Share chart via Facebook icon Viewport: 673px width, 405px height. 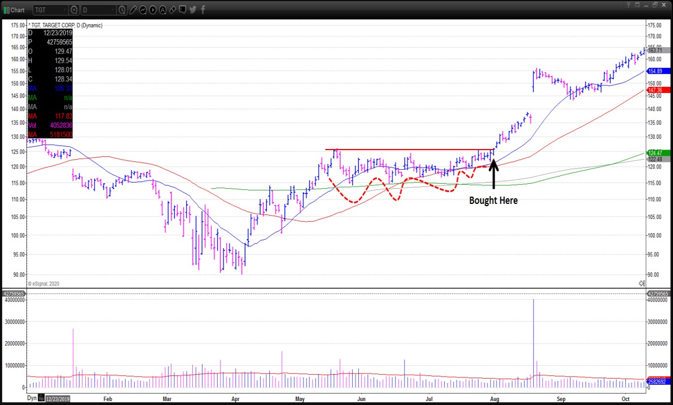[203, 10]
